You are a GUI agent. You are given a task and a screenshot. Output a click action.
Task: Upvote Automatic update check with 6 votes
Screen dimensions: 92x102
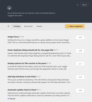[80, 90]
